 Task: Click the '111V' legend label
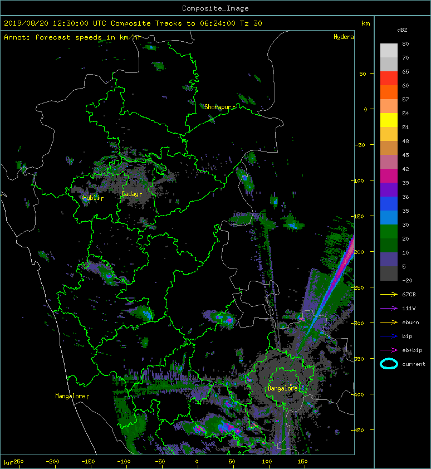[409, 309]
